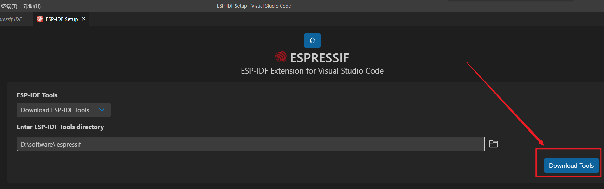Click the blue chevron on Download ESP-IDF Tools

click(x=102, y=110)
